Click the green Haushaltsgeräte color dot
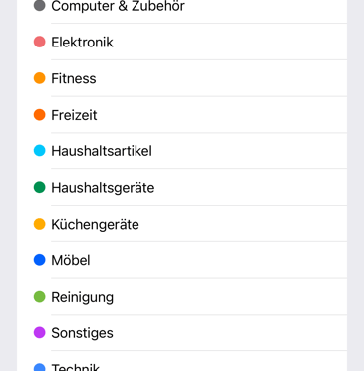 pos(40,187)
